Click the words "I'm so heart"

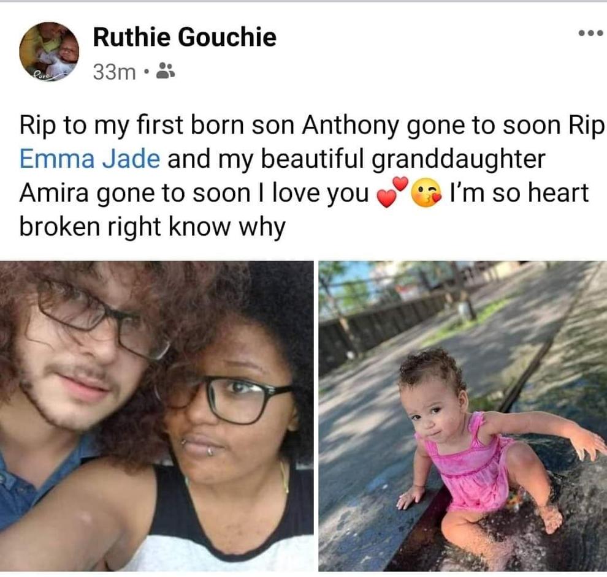[x=519, y=192]
